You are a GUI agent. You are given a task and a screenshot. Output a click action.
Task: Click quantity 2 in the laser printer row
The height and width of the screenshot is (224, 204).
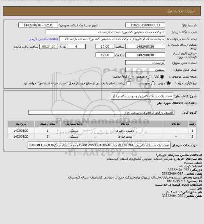(x=47, y=136)
